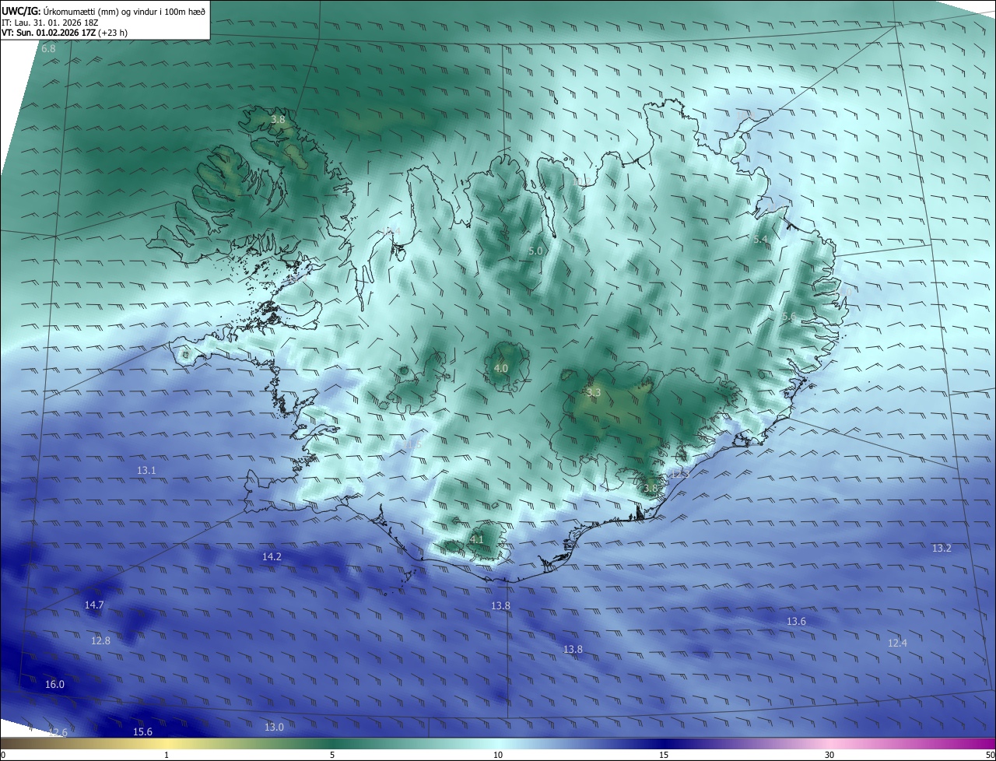Click the 5.0 value label on the map
The image size is (996, 761).
pyautogui.click(x=535, y=251)
